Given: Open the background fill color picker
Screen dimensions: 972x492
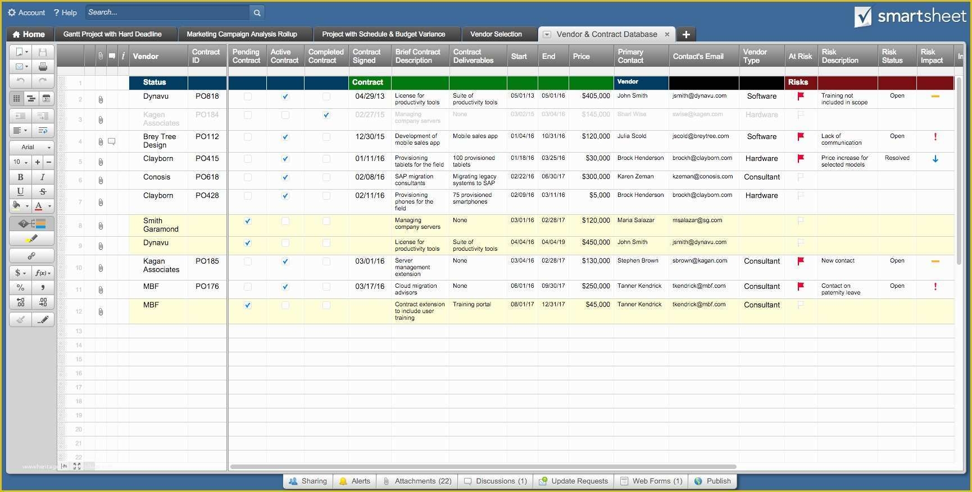Looking at the screenshot, I should (x=20, y=206).
